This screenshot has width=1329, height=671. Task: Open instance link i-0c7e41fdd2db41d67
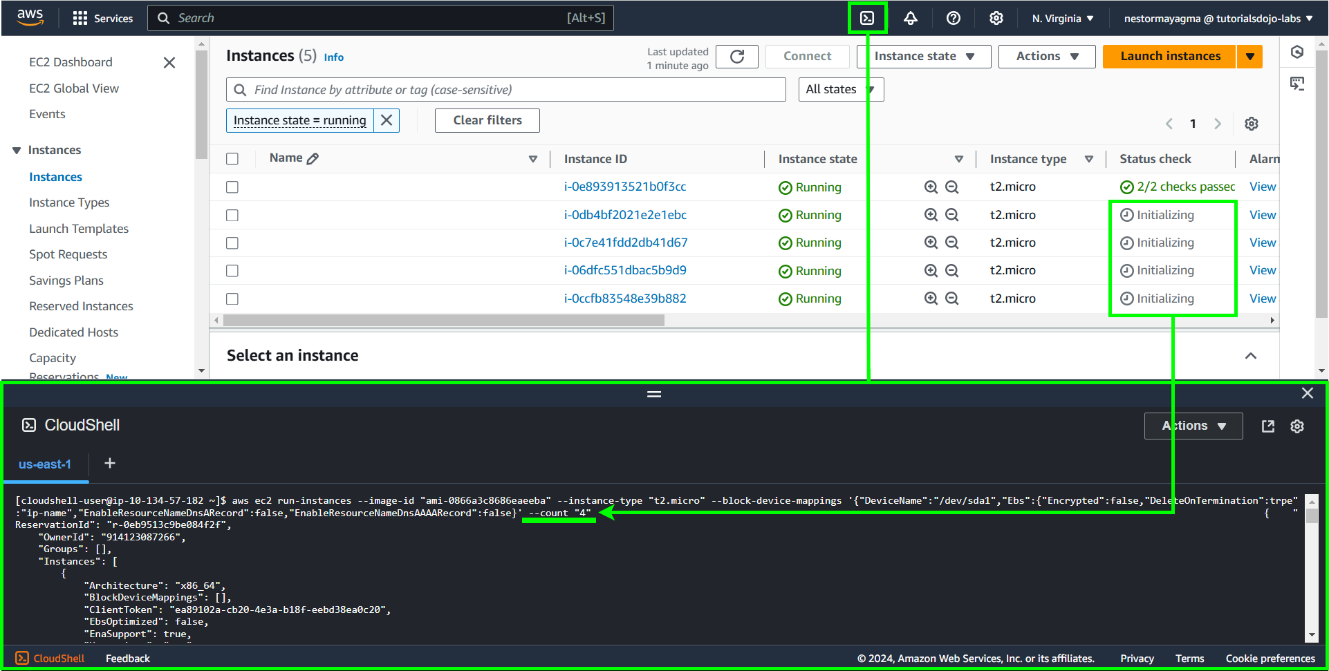(626, 243)
